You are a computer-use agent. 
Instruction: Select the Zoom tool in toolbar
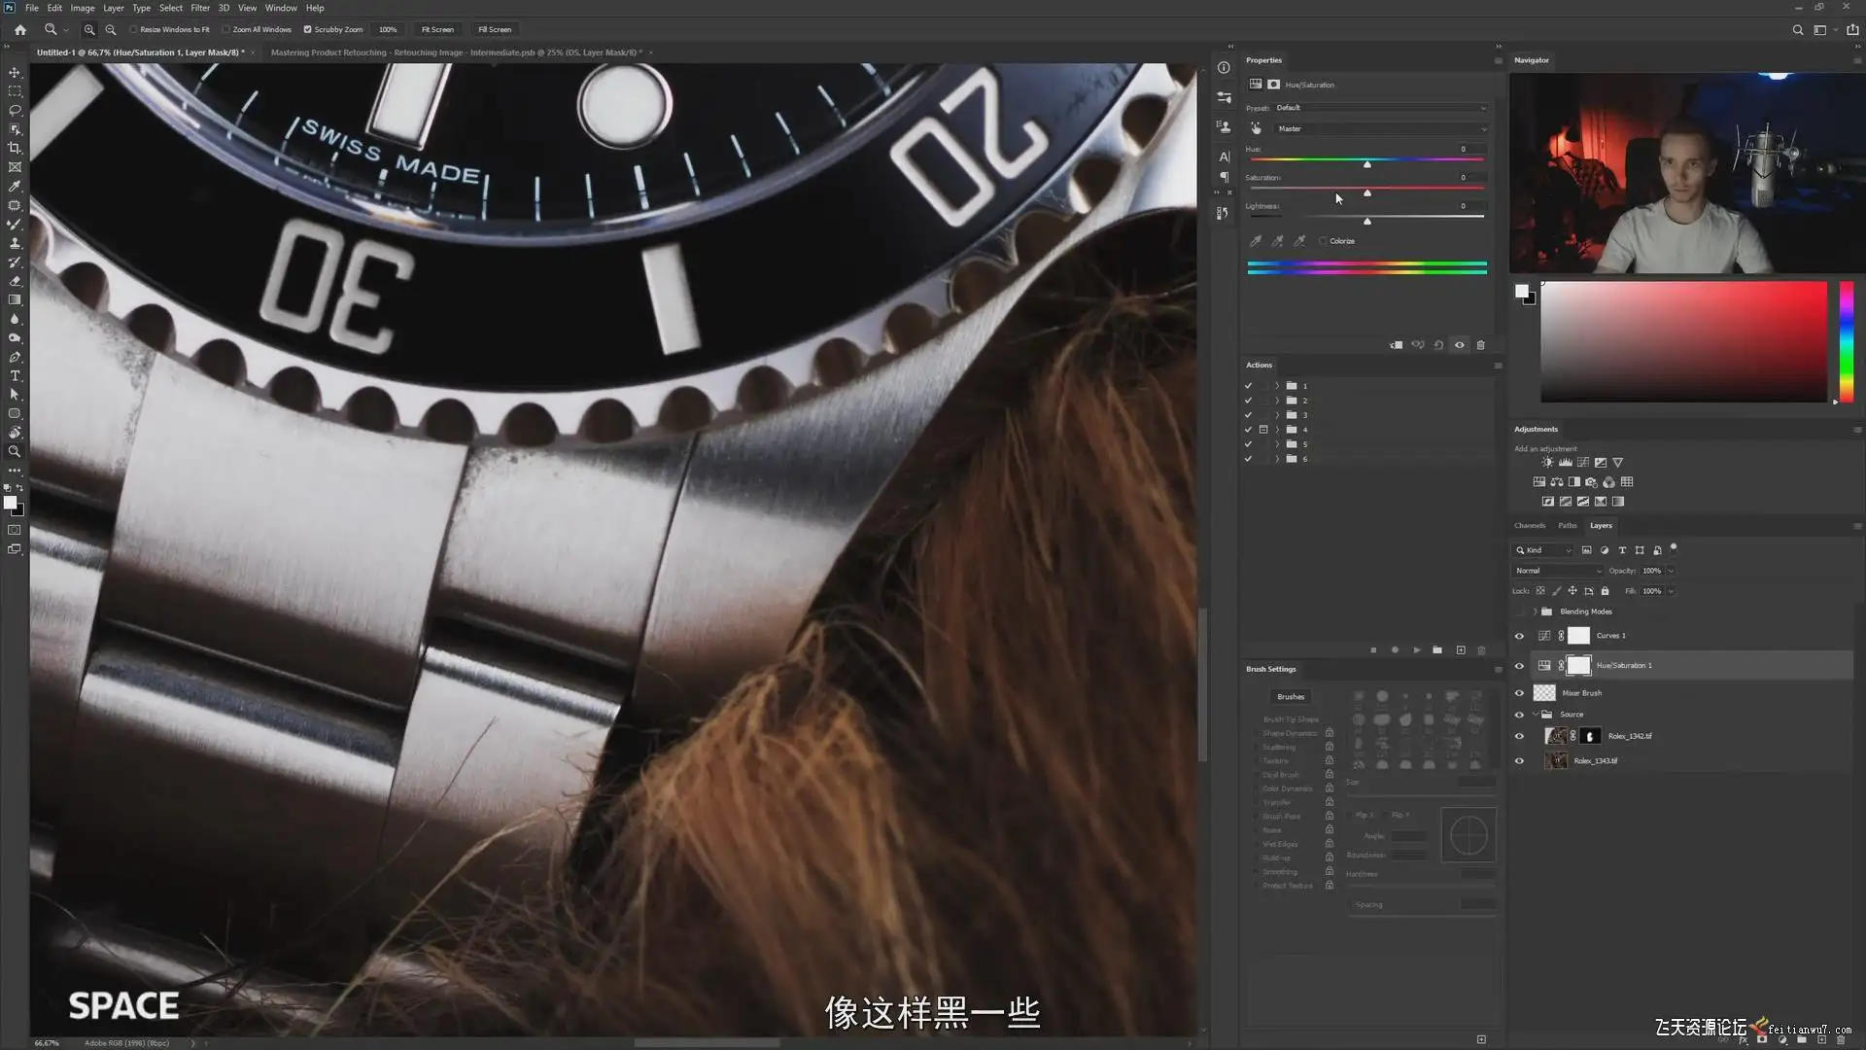(x=15, y=452)
